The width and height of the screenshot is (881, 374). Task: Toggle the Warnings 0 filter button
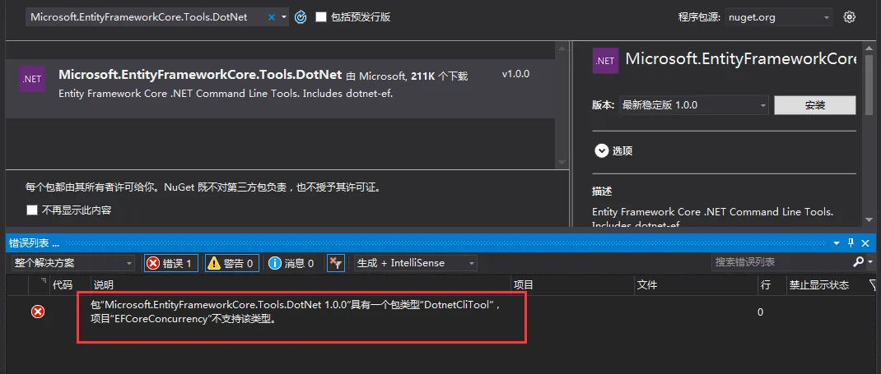tap(232, 263)
